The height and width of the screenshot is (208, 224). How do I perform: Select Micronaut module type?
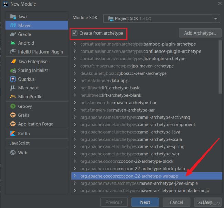[37, 88]
